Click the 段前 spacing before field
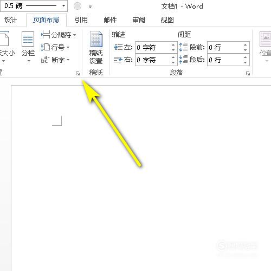271x271 pixels. pyautogui.click(x=225, y=47)
